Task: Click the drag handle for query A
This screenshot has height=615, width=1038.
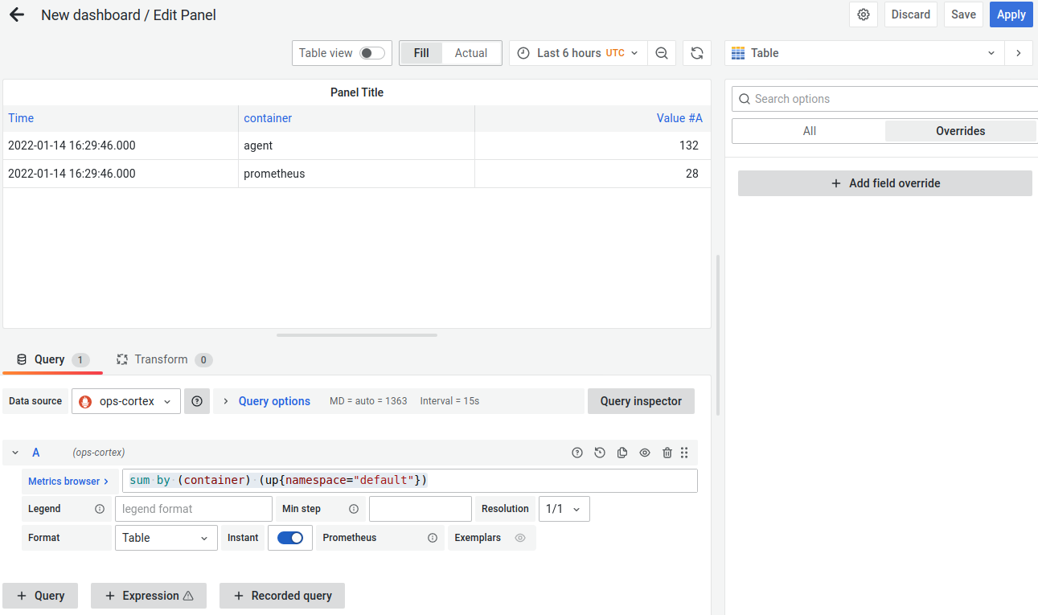Action: coord(684,453)
